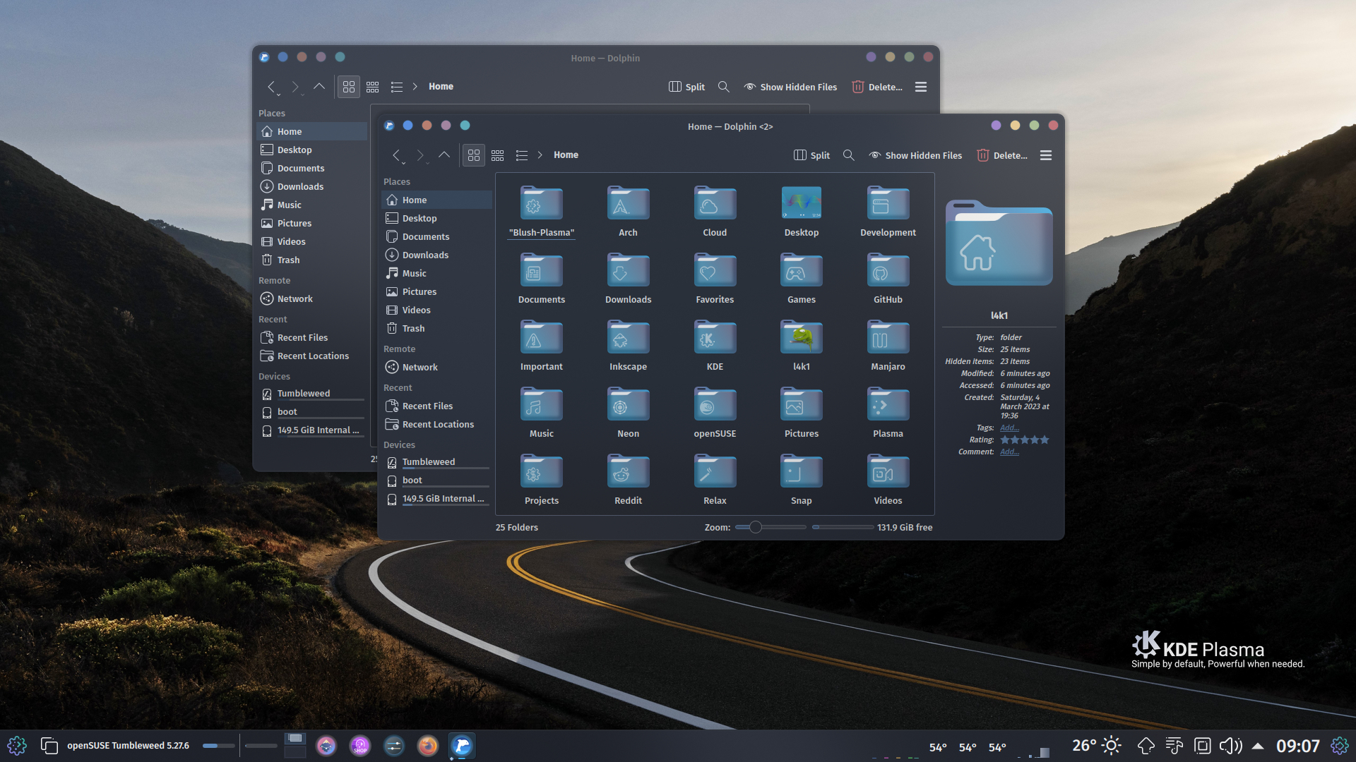This screenshot has height=762, width=1356.
Task: Open Documents in back Dolphin sidebar
Action: 311,169
